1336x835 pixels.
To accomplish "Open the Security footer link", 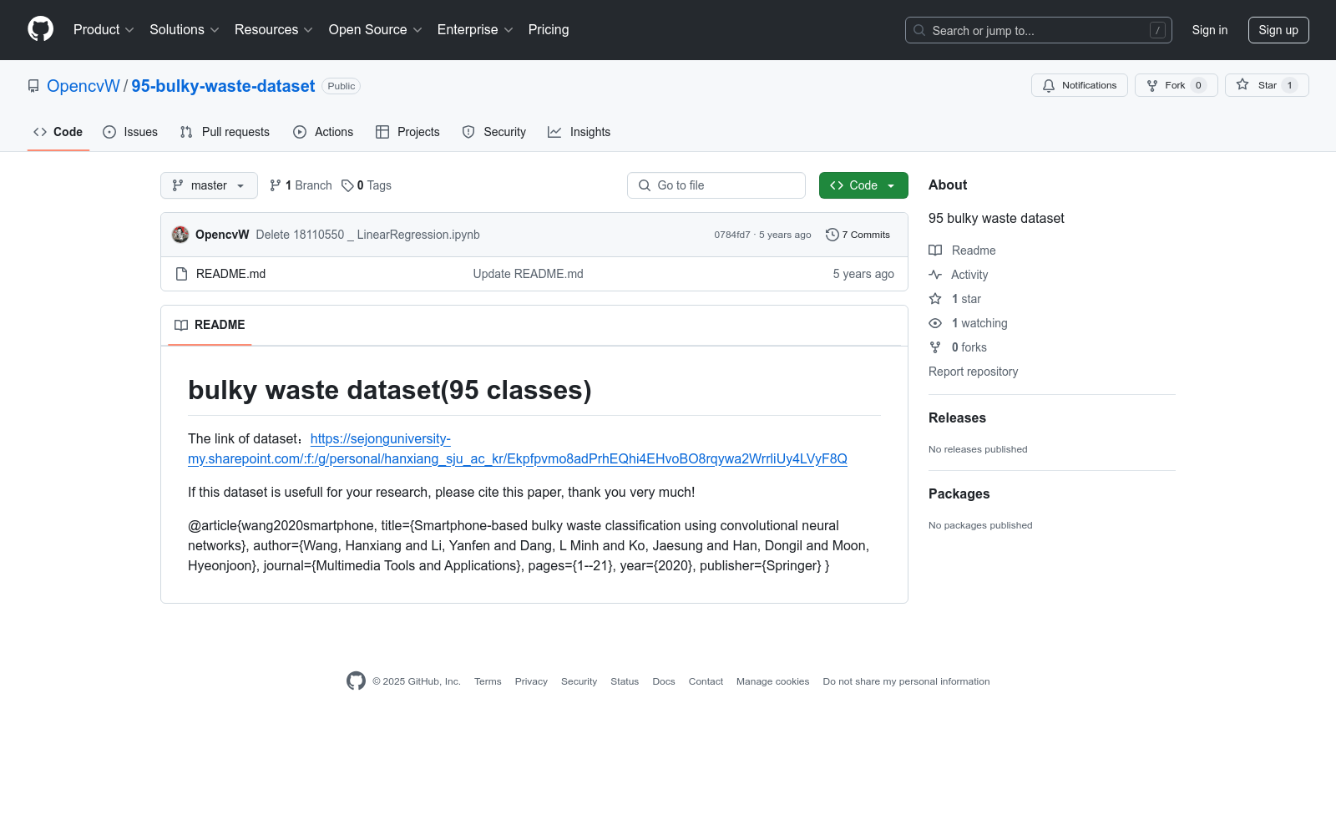I will [x=579, y=681].
